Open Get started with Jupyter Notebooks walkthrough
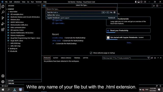The image size is (163, 92). (x=128, y=38)
